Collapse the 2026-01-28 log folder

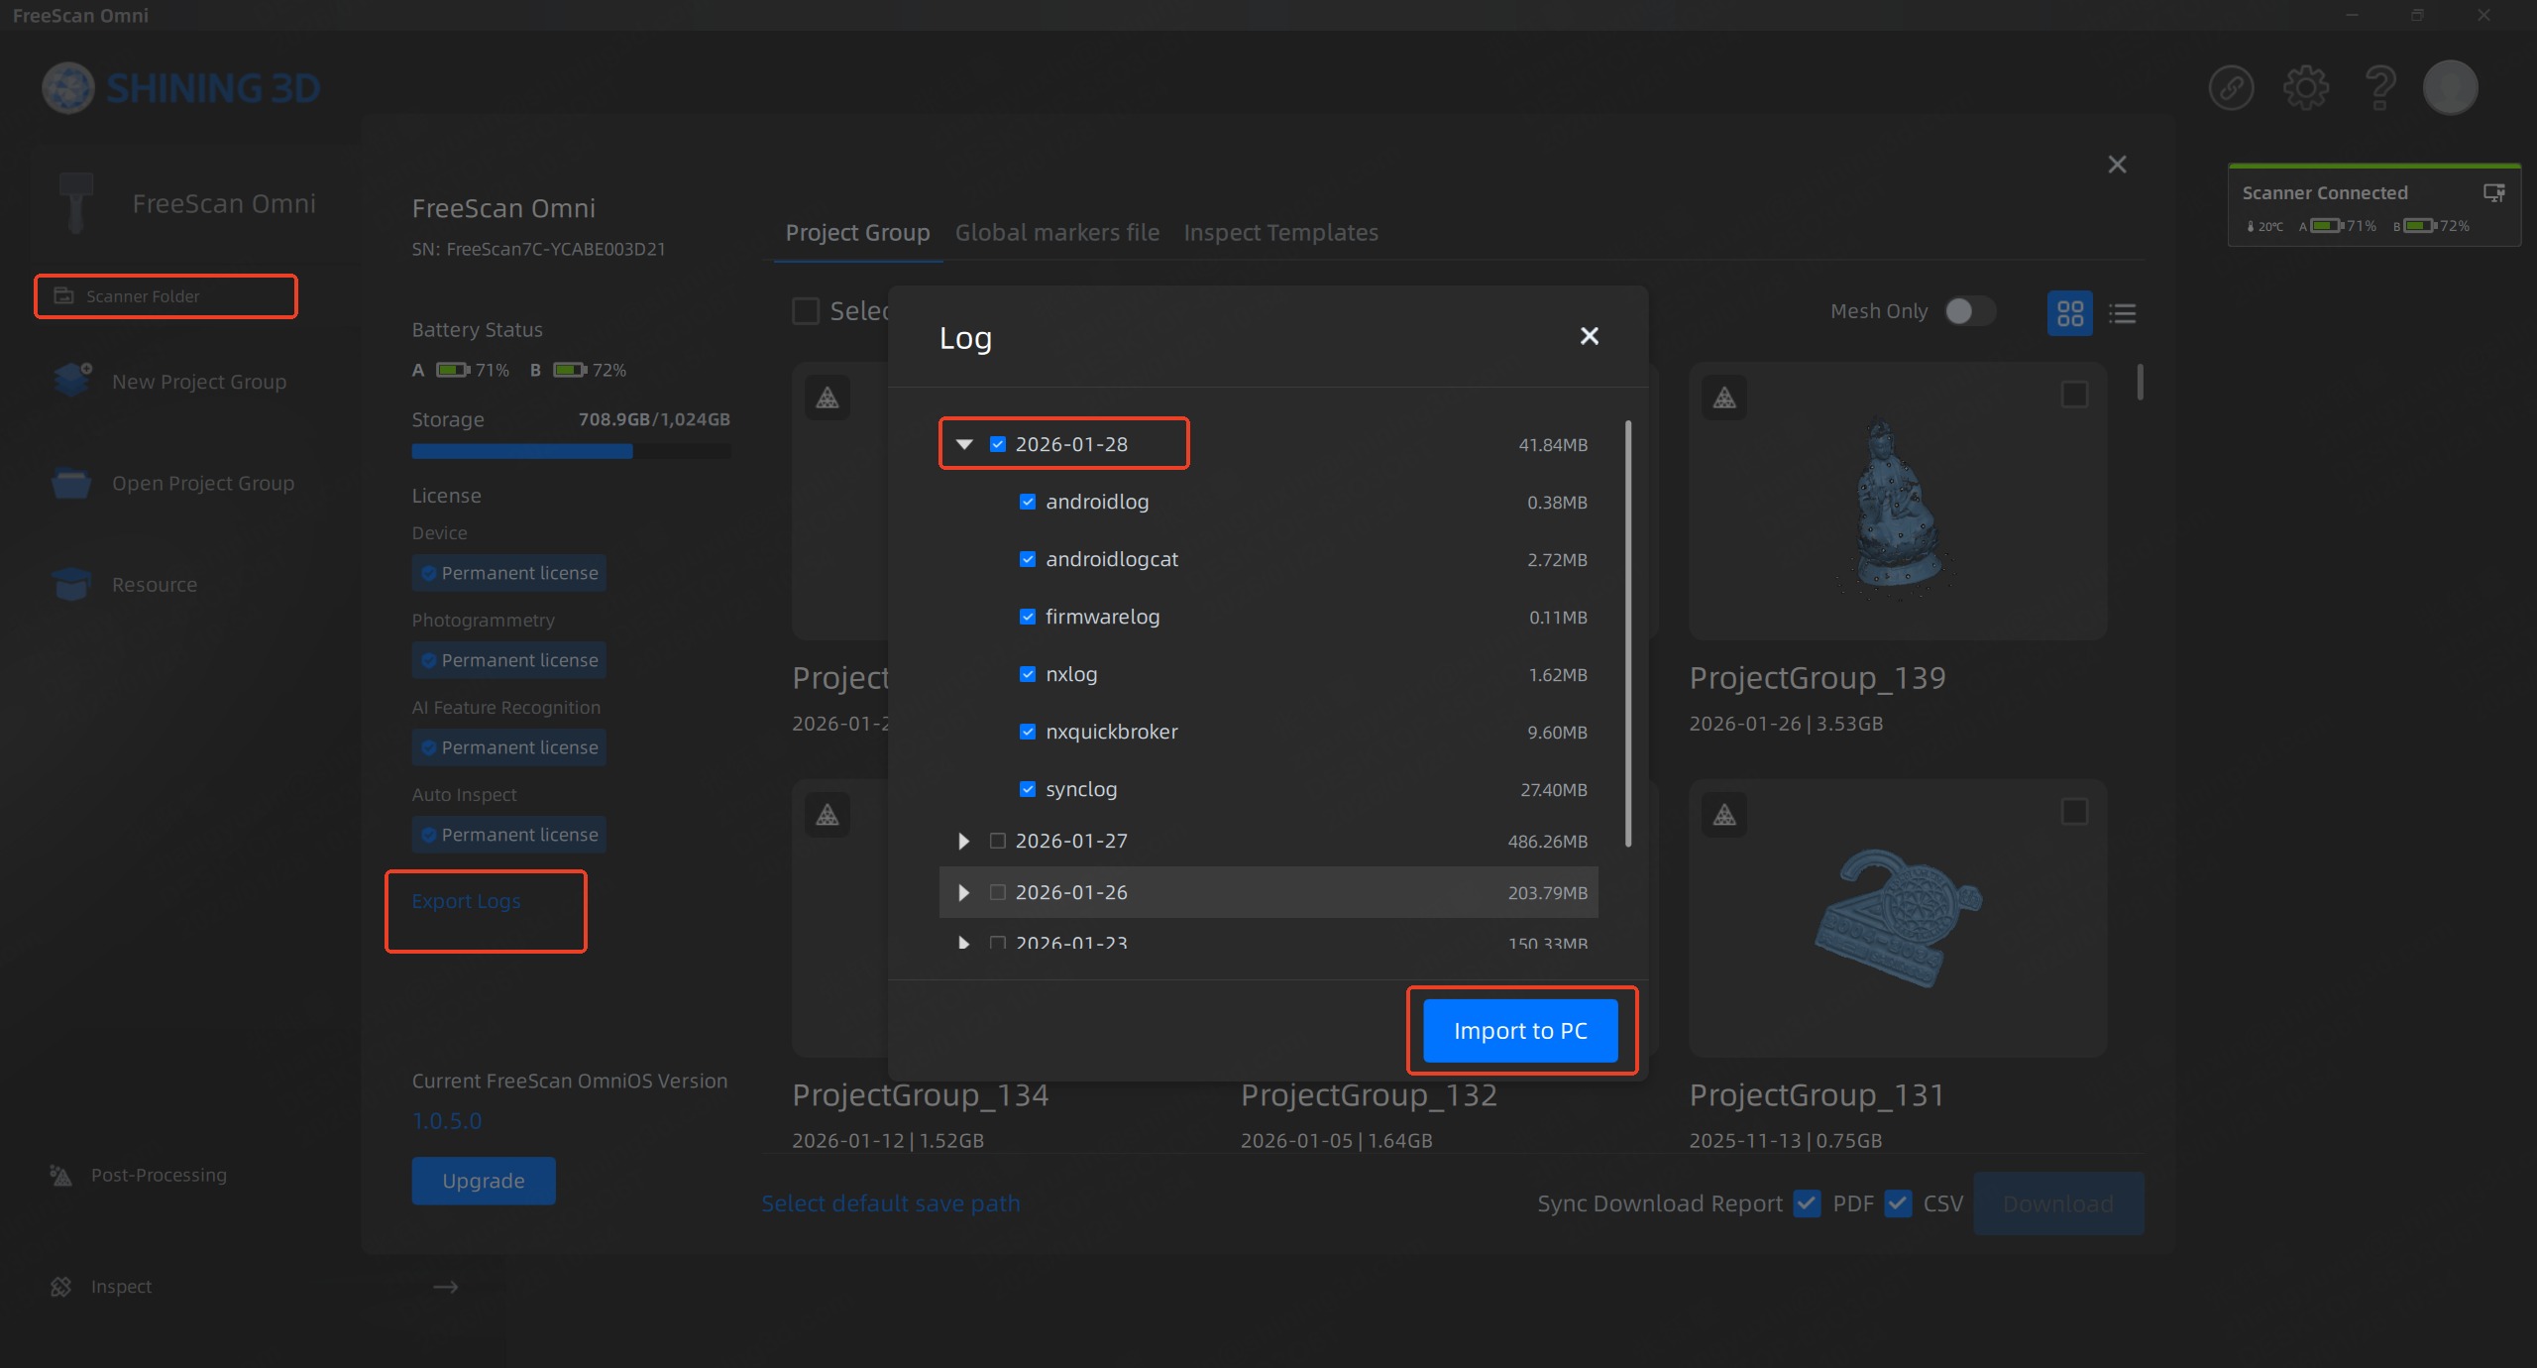point(964,444)
